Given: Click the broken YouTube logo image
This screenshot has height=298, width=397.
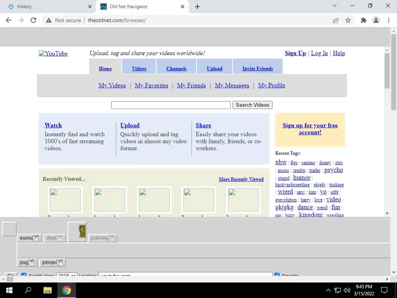Looking at the screenshot, I should click(x=53, y=54).
